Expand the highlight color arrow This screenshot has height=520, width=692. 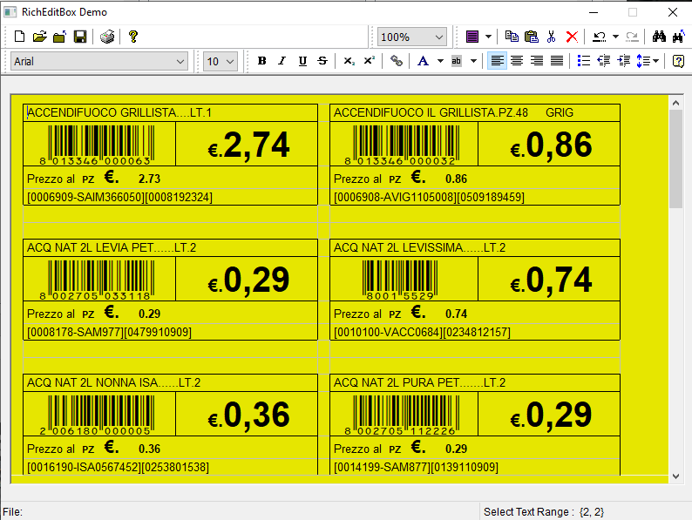473,61
